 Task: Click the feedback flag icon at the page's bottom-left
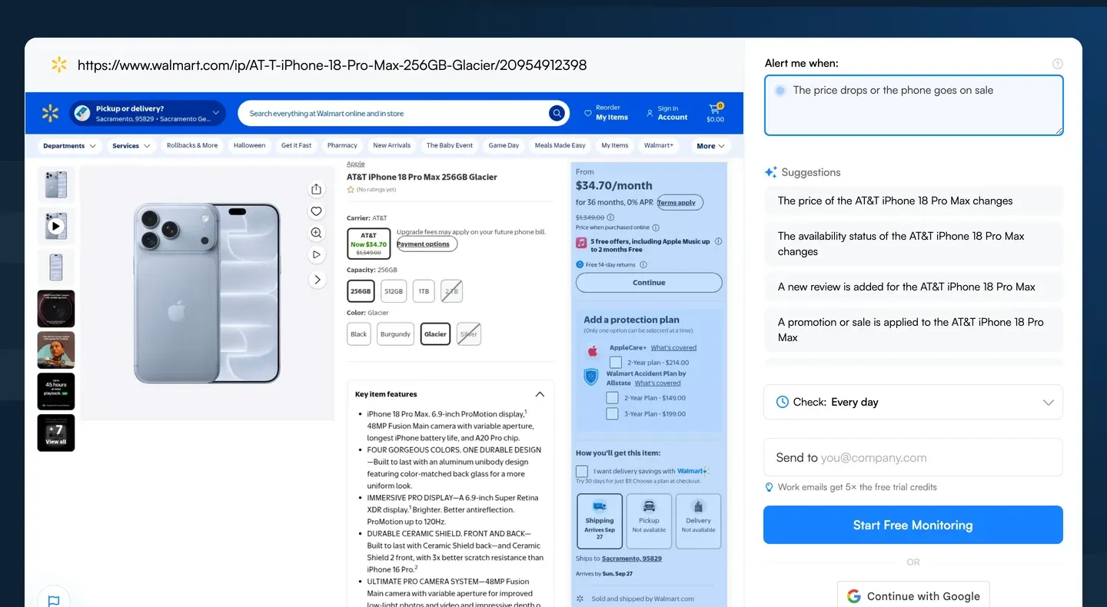54,601
